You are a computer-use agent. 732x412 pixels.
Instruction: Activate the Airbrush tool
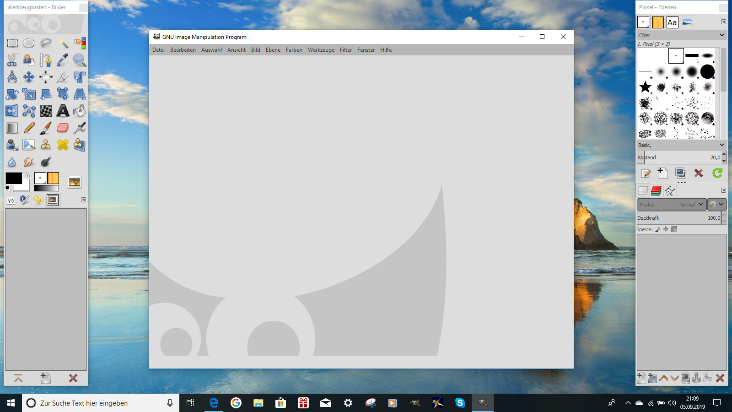(x=80, y=128)
